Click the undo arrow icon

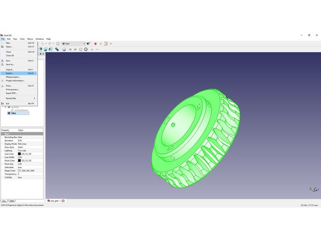(x=42, y=43)
